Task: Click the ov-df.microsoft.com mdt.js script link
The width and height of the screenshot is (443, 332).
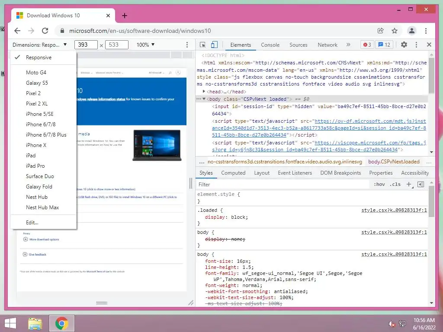Action: pos(319,128)
